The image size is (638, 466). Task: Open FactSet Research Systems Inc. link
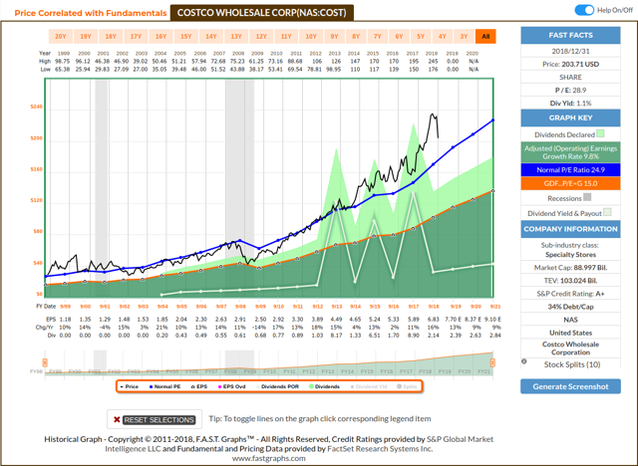click(x=380, y=449)
